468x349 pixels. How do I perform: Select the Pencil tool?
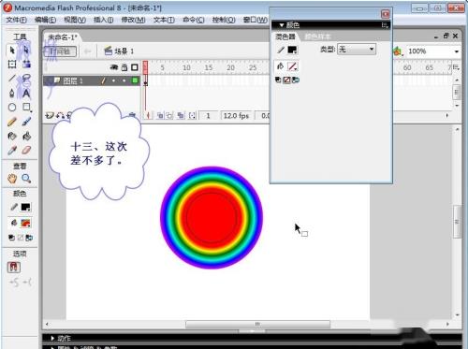point(12,122)
